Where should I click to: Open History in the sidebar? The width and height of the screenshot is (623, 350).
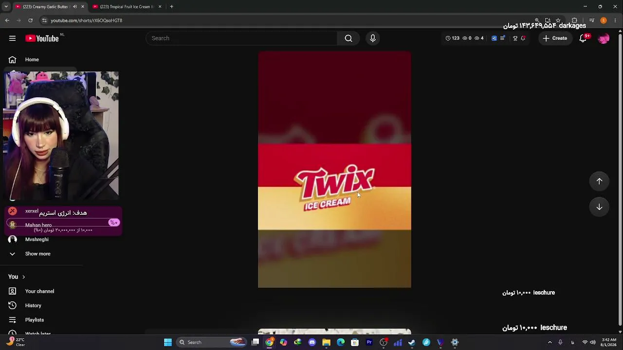point(33,306)
